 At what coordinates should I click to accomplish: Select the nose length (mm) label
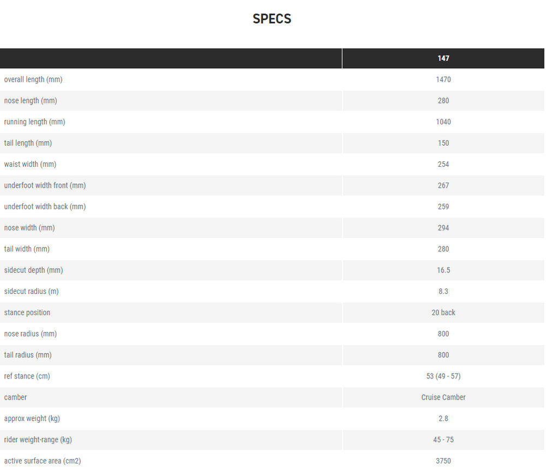tap(31, 101)
